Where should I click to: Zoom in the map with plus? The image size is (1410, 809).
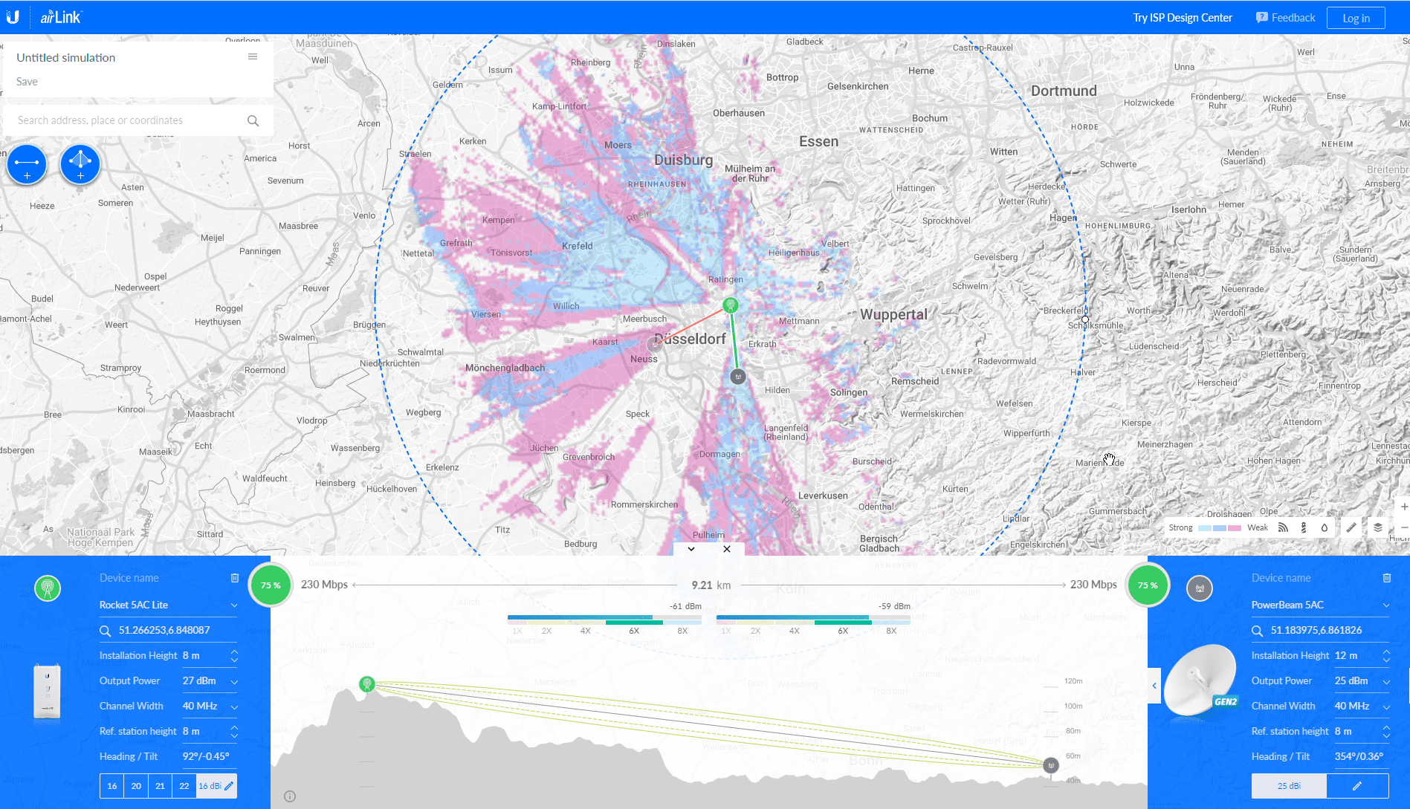click(1403, 507)
